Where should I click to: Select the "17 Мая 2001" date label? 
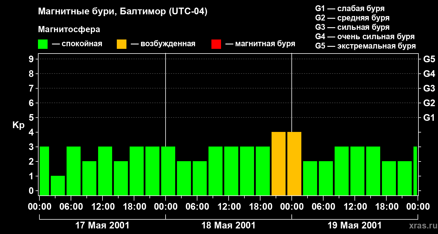click(102, 226)
